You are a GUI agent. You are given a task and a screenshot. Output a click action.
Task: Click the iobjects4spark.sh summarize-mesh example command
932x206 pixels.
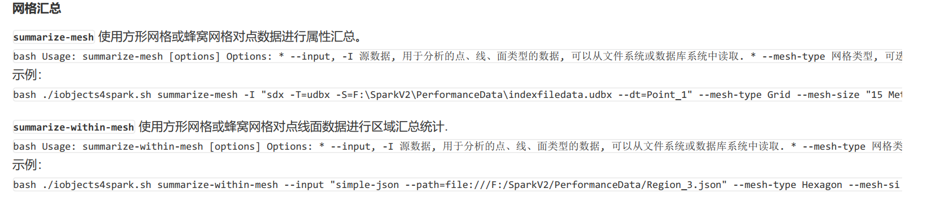pos(457,95)
